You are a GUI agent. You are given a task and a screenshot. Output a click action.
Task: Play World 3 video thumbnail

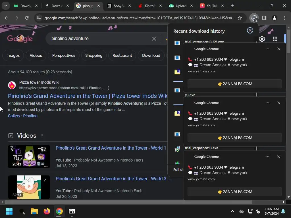(29, 187)
